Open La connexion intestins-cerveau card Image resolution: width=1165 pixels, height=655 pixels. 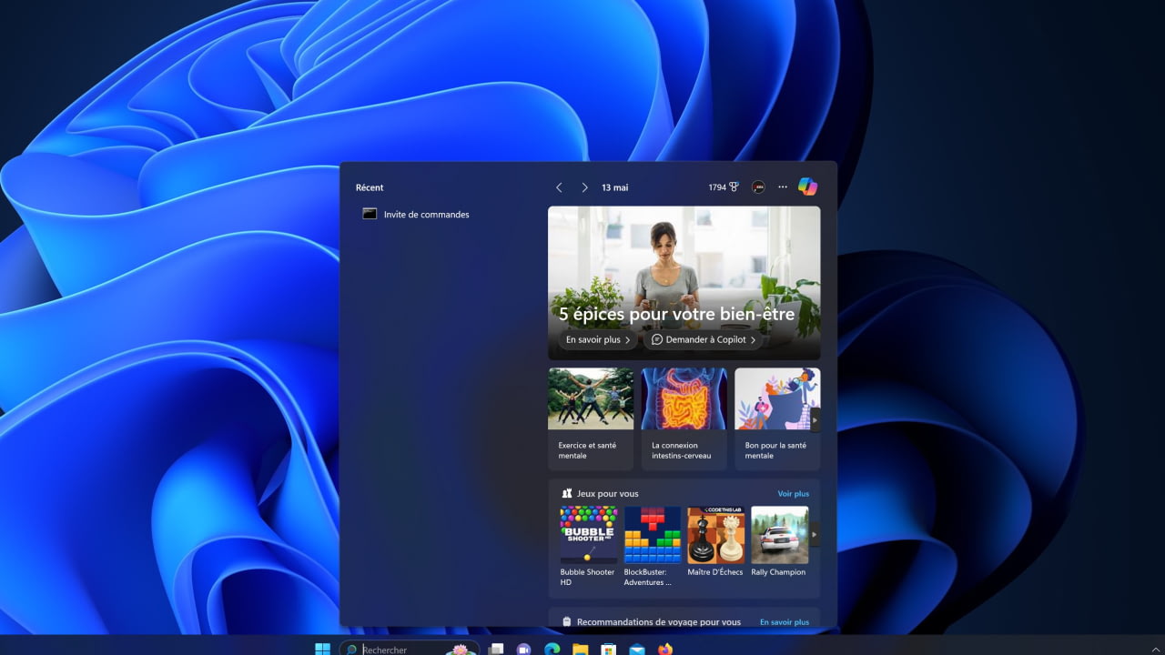pos(684,418)
